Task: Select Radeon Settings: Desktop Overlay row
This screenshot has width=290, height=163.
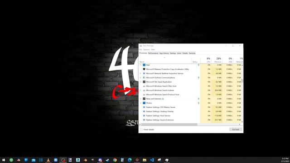Action: pos(190,111)
